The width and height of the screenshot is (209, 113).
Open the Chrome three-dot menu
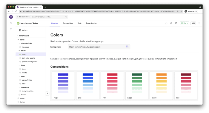[x=200, y=11]
